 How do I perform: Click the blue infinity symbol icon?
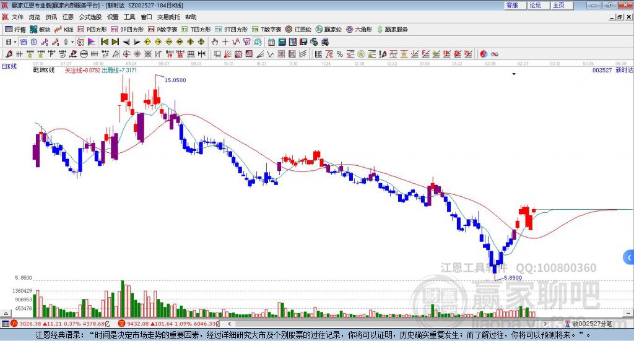pos(495,54)
